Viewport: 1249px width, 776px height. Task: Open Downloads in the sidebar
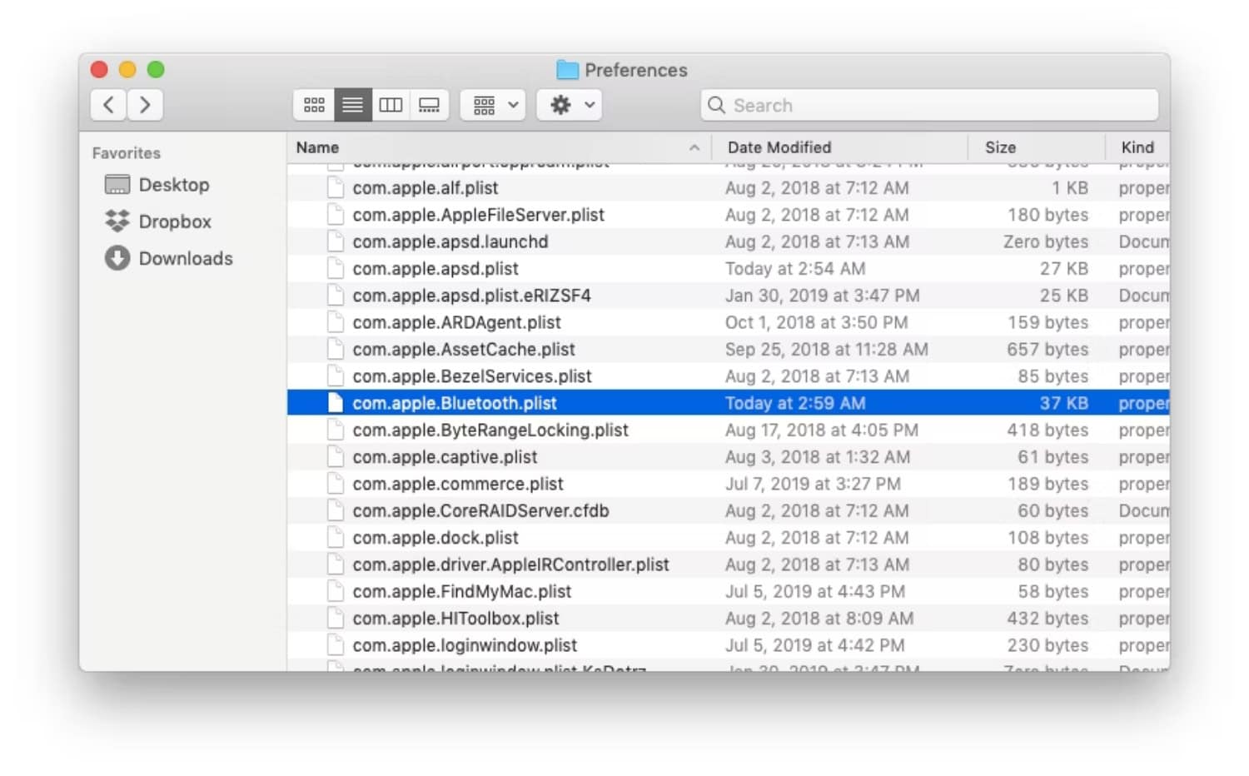click(x=169, y=258)
